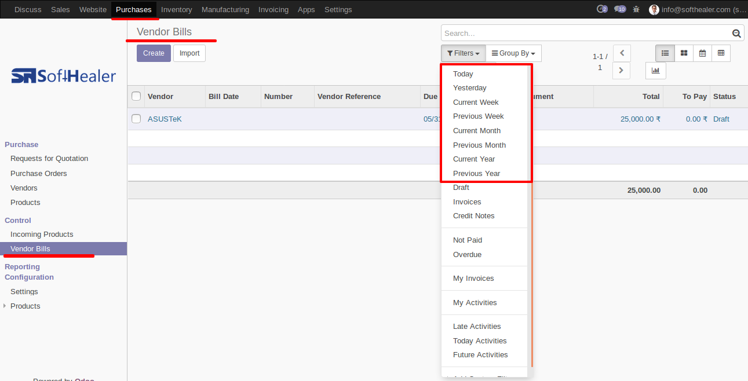The height and width of the screenshot is (381, 748).
Task: Open Discuss menu
Action: (x=28, y=9)
